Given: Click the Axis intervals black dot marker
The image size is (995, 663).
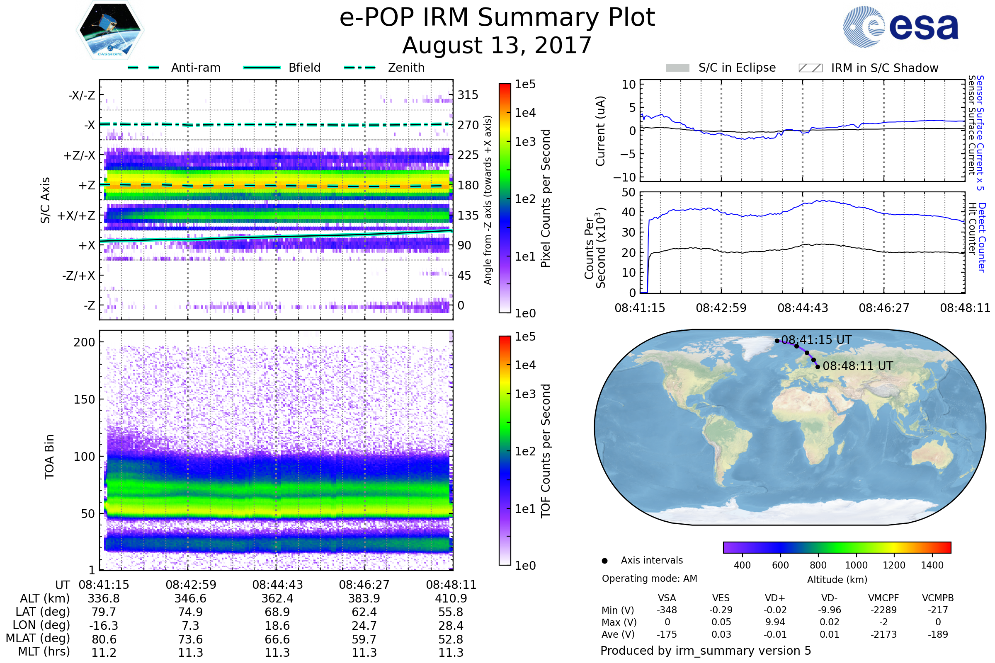Looking at the screenshot, I should (604, 561).
